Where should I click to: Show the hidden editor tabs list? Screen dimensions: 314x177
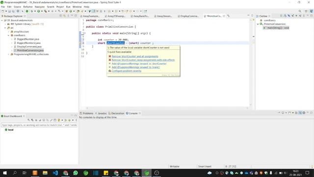pos(228,16)
